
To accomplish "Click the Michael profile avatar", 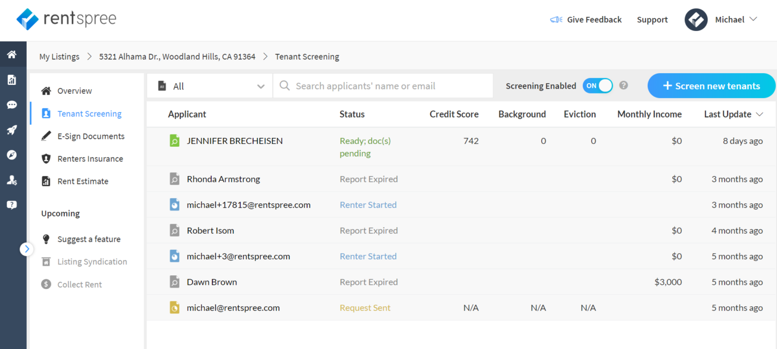I will pyautogui.click(x=696, y=19).
